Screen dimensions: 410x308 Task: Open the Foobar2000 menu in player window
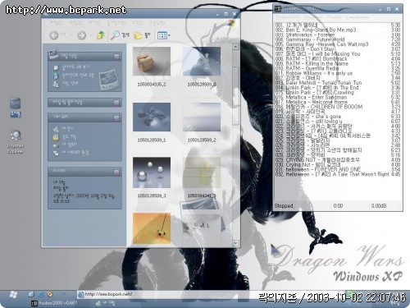[288, 17]
